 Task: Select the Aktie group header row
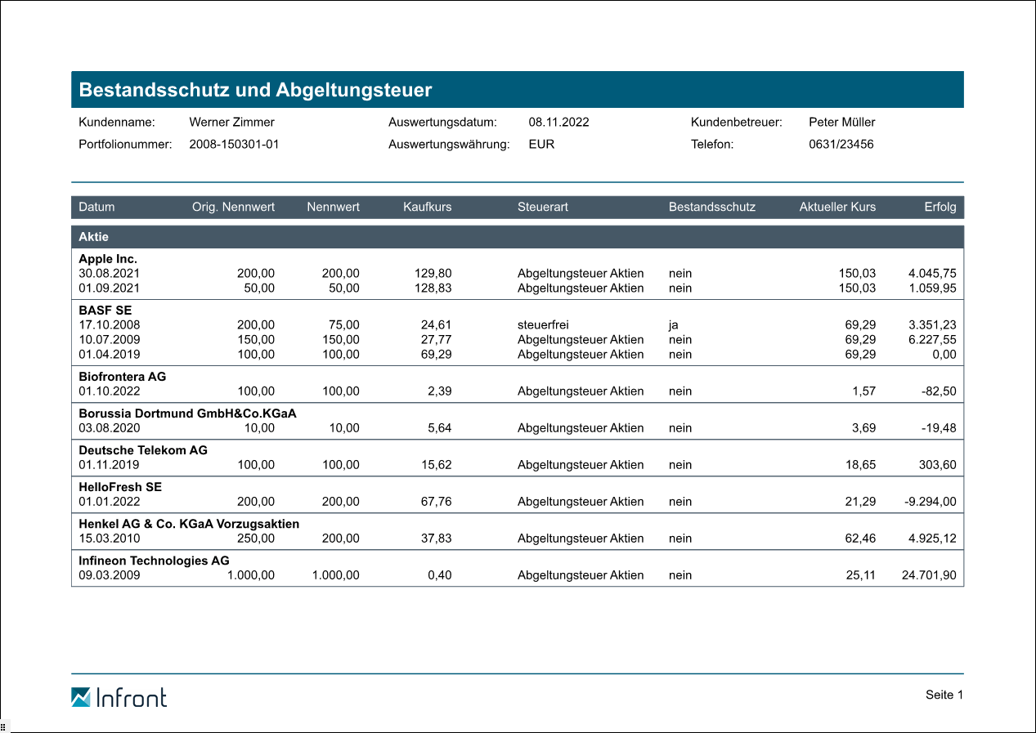pyautogui.click(x=93, y=237)
